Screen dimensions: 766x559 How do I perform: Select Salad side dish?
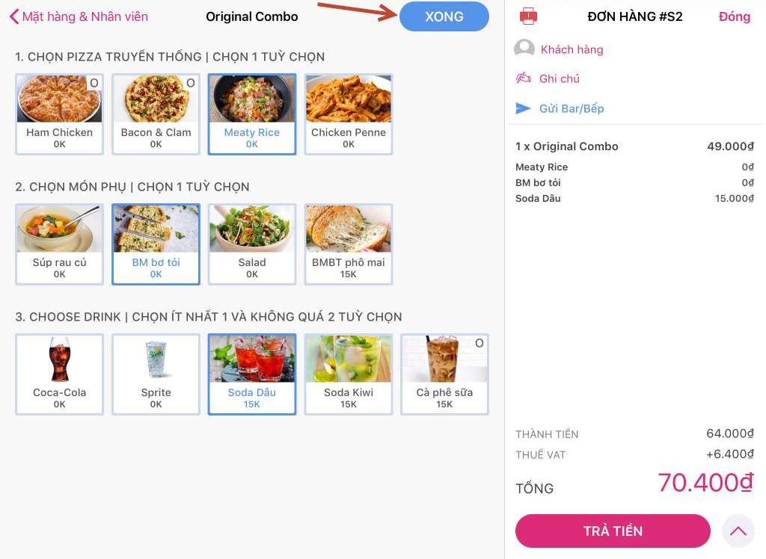252,244
